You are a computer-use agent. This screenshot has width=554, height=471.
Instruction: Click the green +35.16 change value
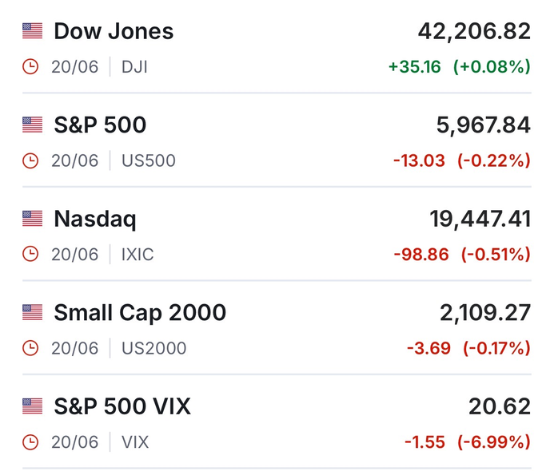pos(414,67)
